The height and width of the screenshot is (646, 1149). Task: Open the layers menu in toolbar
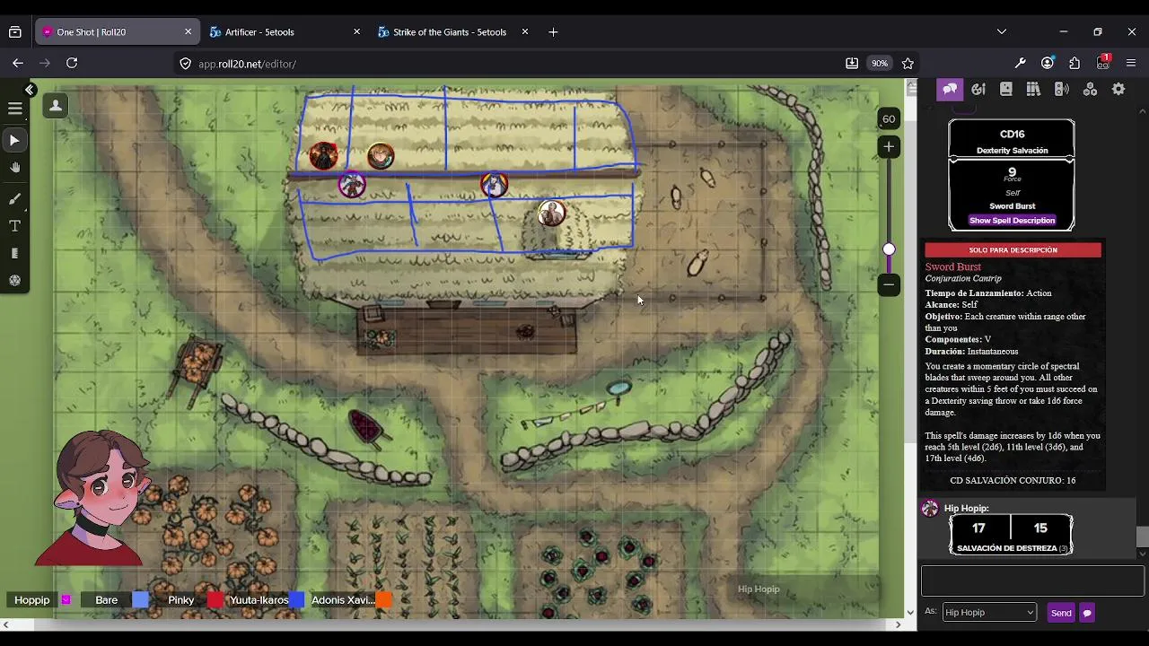coord(15,109)
